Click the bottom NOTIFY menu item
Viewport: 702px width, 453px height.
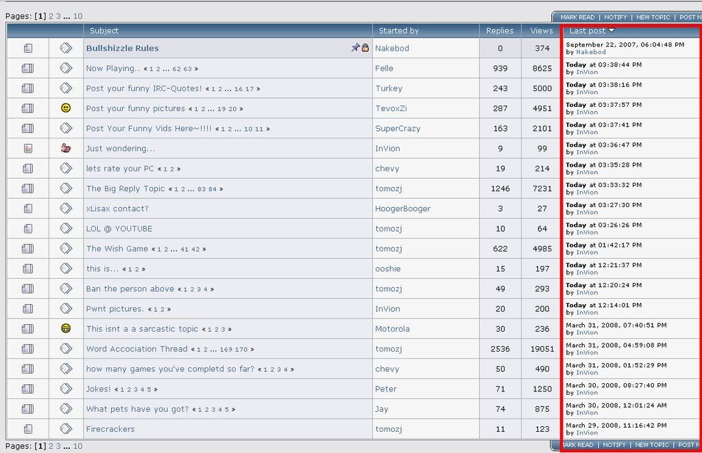pyautogui.click(x=615, y=445)
